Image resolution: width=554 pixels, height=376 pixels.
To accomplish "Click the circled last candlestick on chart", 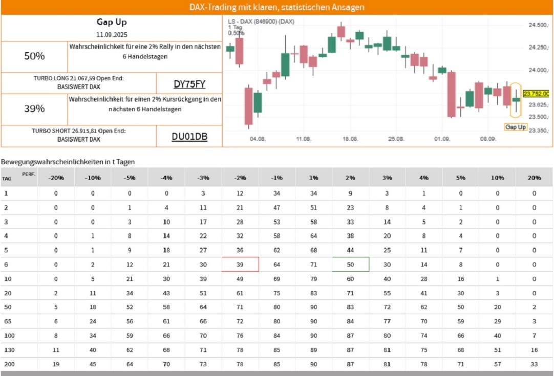I will (x=516, y=100).
